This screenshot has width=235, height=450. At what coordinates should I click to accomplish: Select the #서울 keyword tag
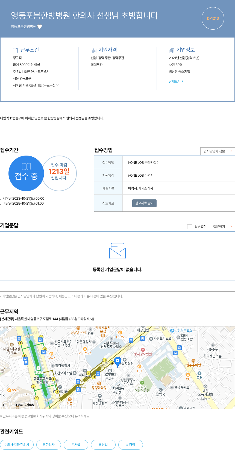click(76, 445)
